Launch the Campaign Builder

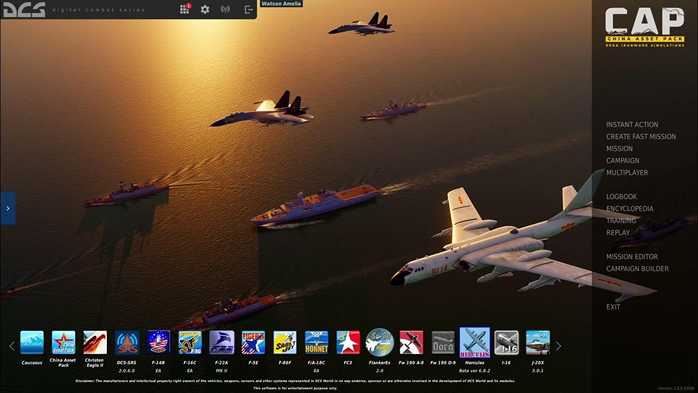pos(637,269)
